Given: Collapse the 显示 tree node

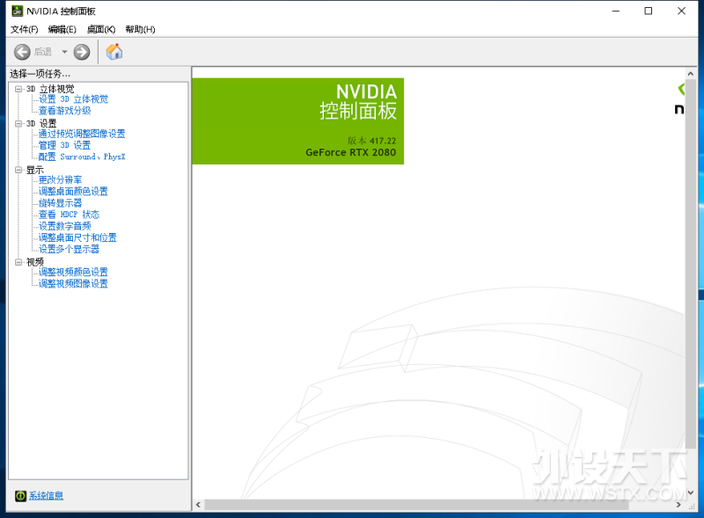Looking at the screenshot, I should pos(18,170).
